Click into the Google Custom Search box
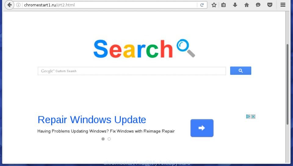This screenshot has width=293, height=166. click(132, 71)
